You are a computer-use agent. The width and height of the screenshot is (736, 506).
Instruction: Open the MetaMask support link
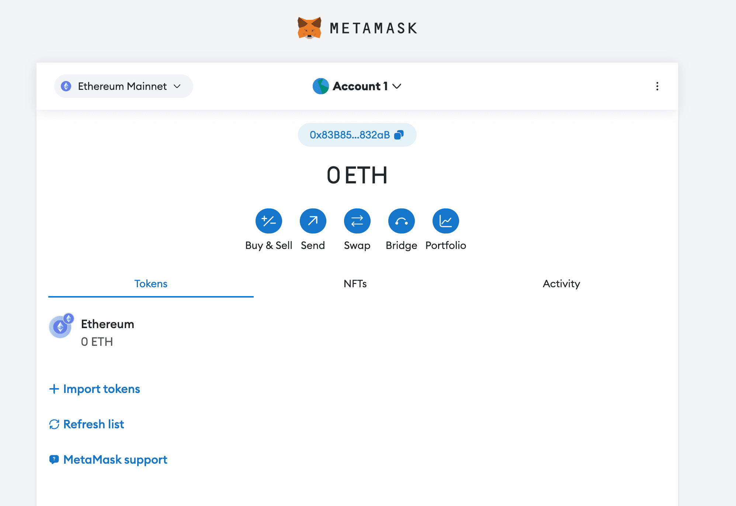[115, 460]
